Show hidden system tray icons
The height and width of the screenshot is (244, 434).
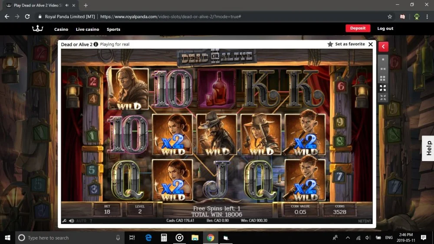[348, 237]
